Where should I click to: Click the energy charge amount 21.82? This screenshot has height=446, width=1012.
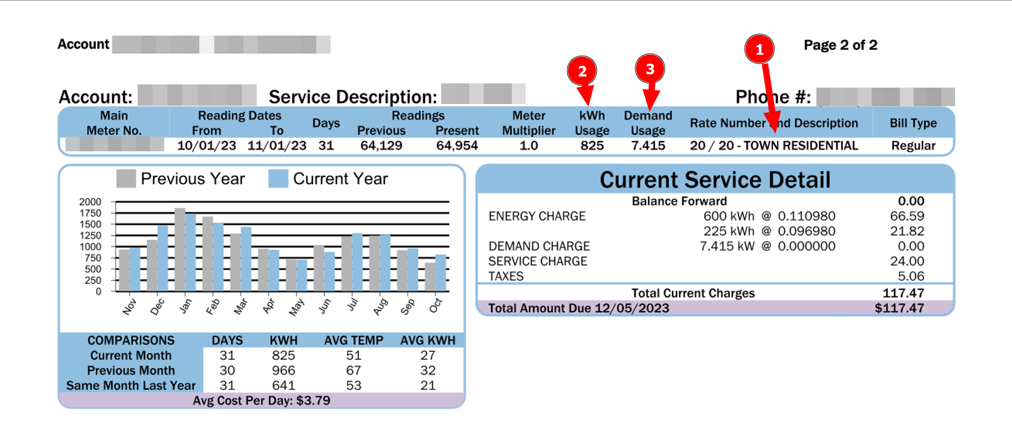pos(907,231)
